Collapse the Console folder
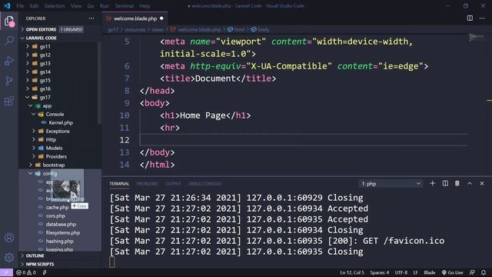Viewport: 492px width, 277px height. [60, 114]
